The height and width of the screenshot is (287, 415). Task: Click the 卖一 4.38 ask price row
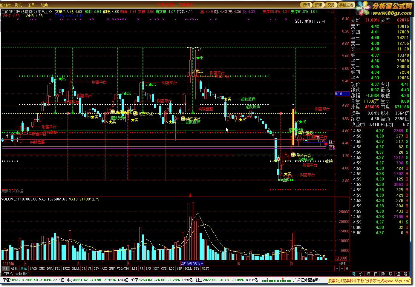coord(380,49)
